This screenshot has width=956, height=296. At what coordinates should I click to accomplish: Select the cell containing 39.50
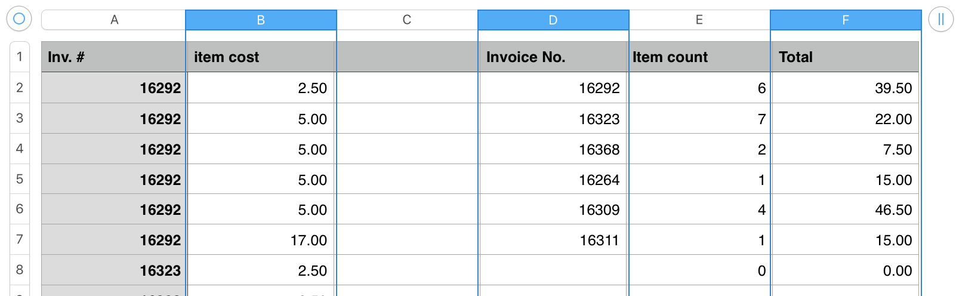pos(846,88)
